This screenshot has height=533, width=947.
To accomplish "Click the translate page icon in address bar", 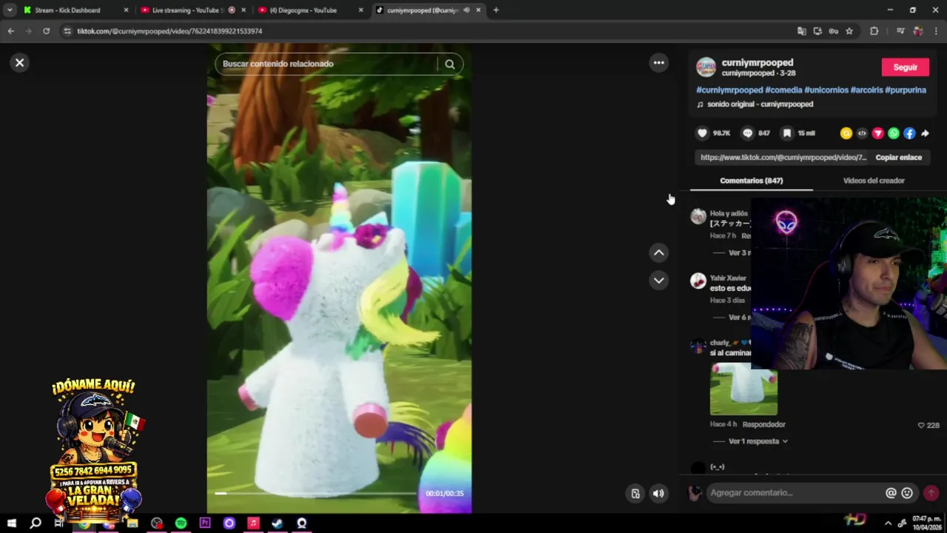I will click(801, 31).
